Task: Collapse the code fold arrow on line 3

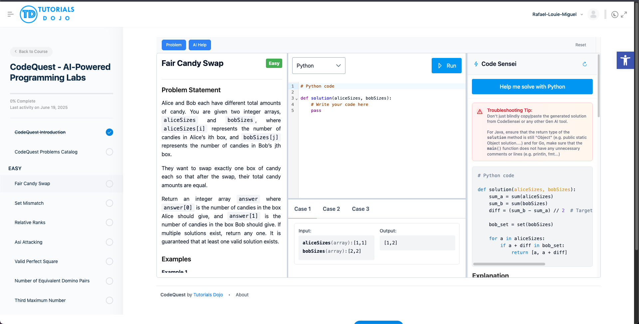Action: click(x=297, y=99)
